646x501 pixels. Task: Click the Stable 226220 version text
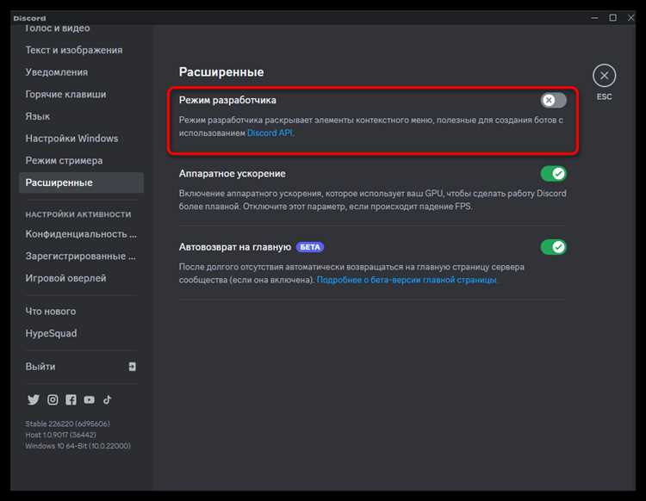[x=67, y=424]
